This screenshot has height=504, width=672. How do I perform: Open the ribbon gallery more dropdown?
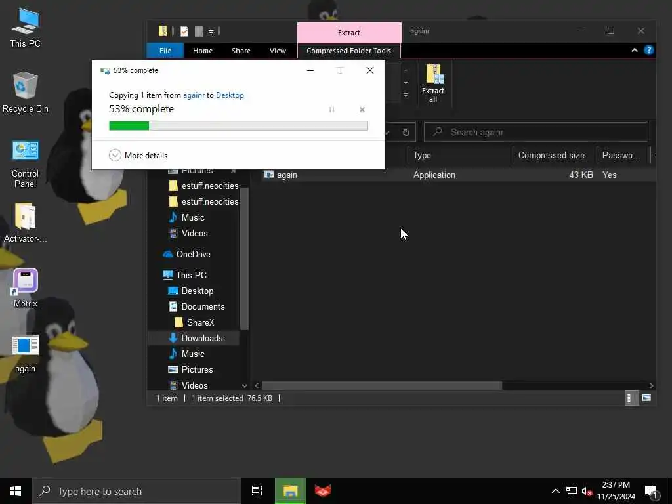pos(406,95)
